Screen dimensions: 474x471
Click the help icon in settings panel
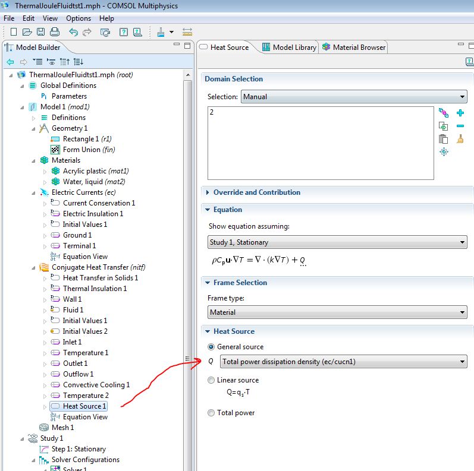469,62
